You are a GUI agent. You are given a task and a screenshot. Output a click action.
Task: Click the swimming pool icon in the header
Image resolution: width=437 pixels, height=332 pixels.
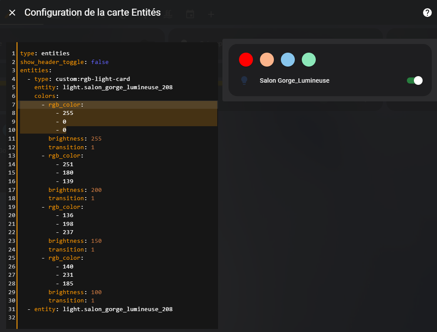click(x=168, y=14)
